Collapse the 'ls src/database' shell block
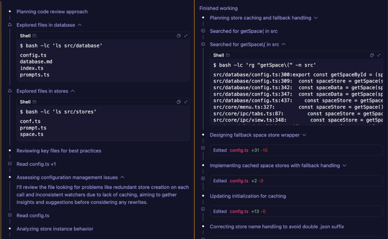The image size is (388, 239). 186,36
